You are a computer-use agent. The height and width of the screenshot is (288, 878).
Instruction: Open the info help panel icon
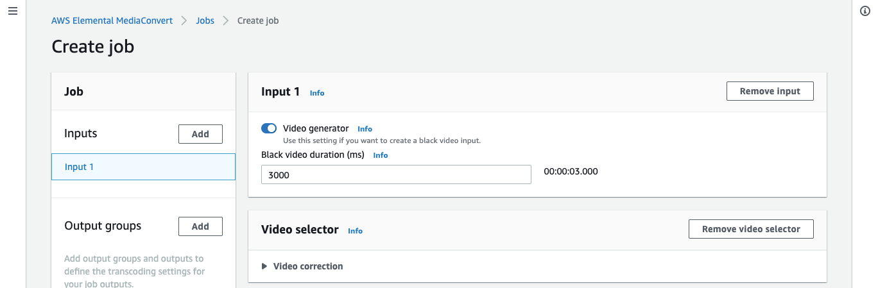tap(865, 12)
